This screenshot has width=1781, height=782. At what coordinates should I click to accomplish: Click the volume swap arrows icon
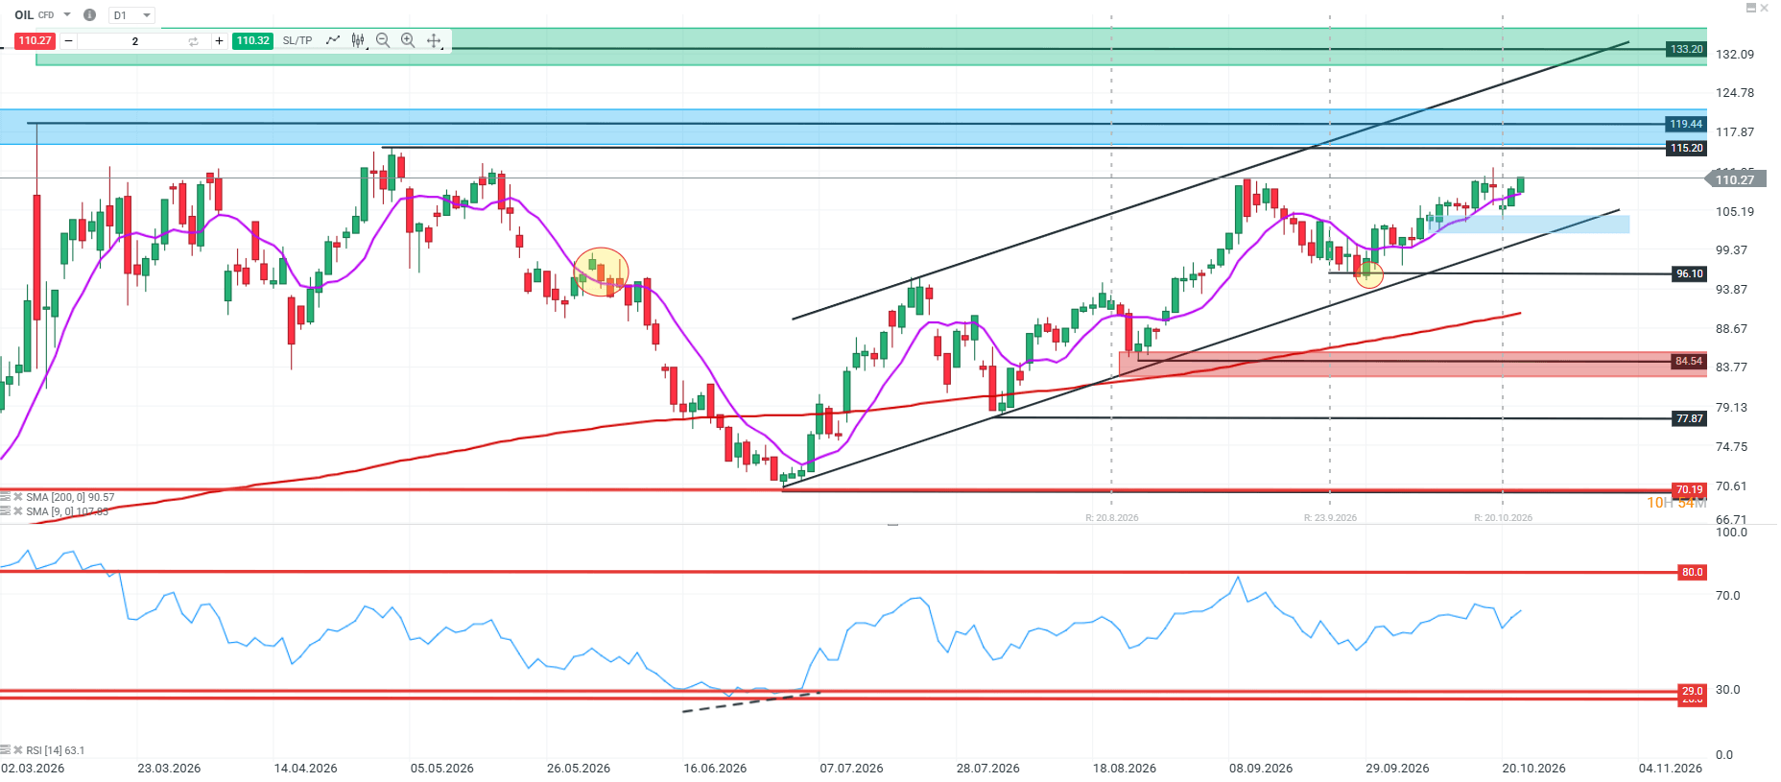193,41
